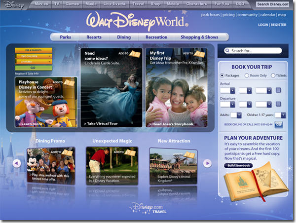
Task: Click the Disney.com Travel footer logo
Action: (148, 209)
